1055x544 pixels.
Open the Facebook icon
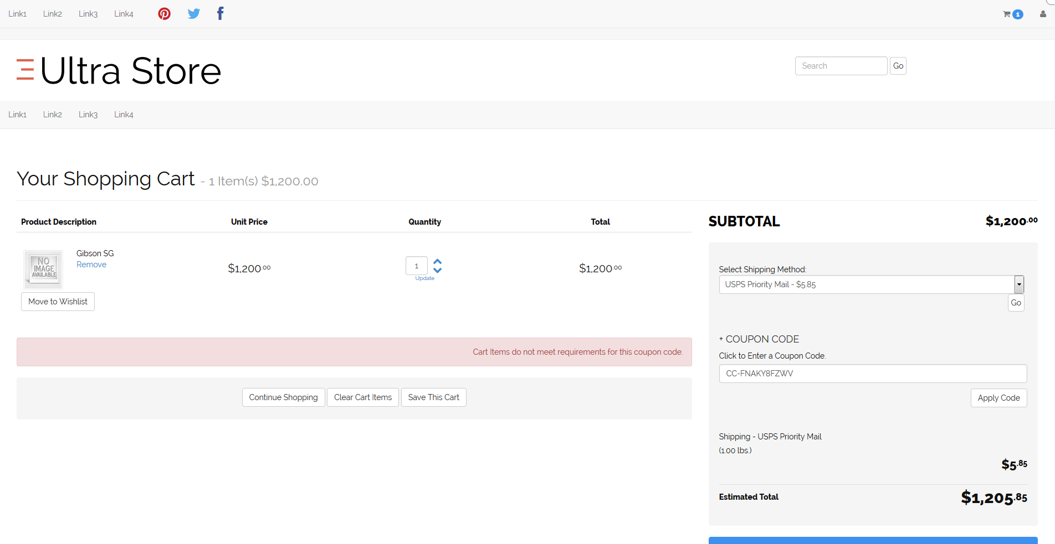[x=220, y=13]
